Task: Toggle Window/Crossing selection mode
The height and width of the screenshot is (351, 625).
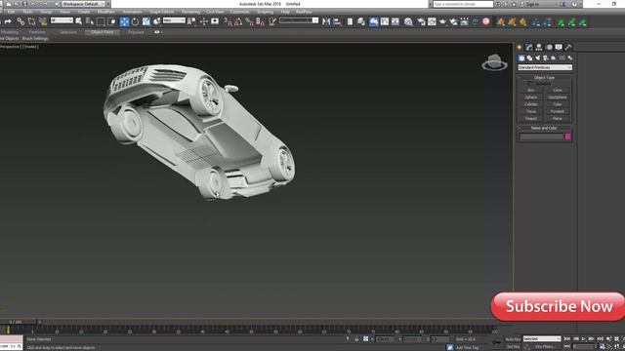Action: click(x=112, y=21)
